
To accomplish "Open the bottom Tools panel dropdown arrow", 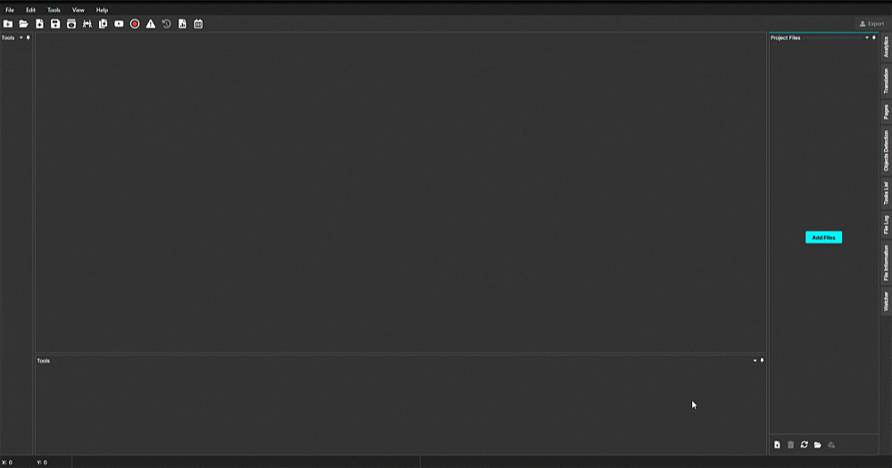I will click(755, 360).
